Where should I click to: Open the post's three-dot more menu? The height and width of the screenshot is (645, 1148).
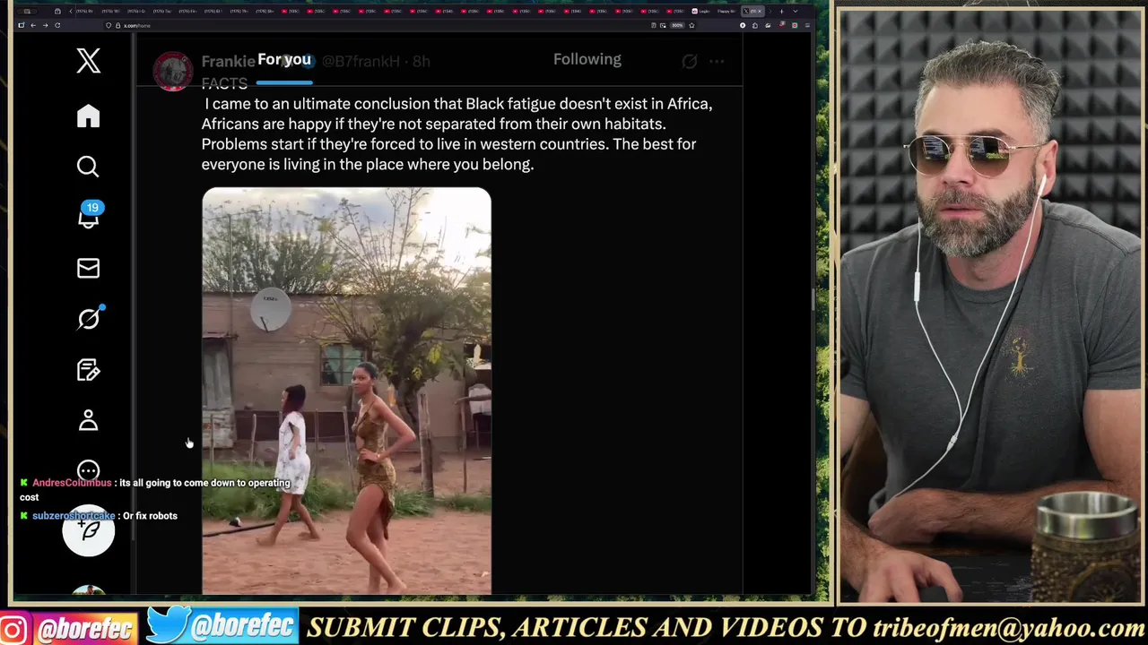pos(717,61)
